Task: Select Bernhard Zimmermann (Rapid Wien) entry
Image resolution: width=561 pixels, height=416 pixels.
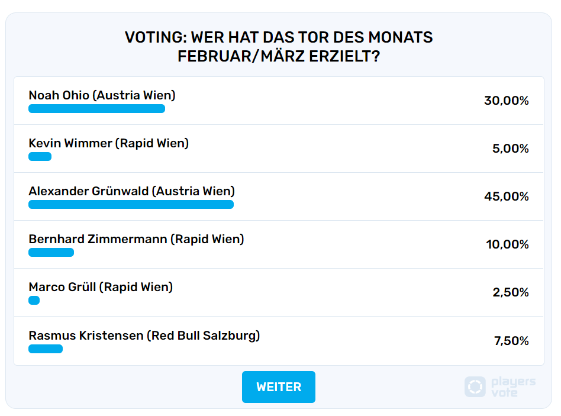Action: (279, 244)
